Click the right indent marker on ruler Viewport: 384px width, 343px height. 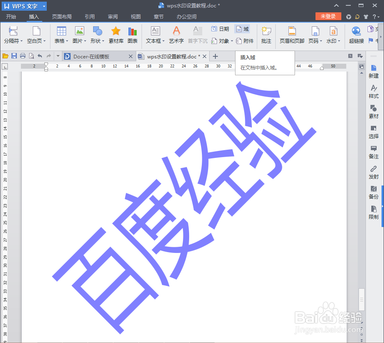(322, 68)
